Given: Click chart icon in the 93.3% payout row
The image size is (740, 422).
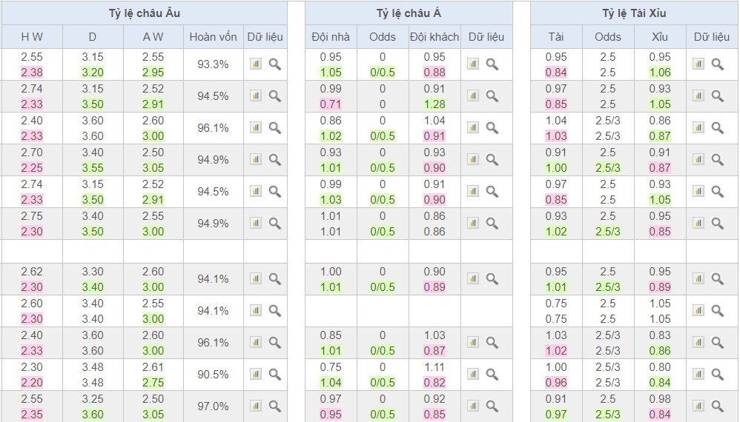Looking at the screenshot, I should (256, 64).
